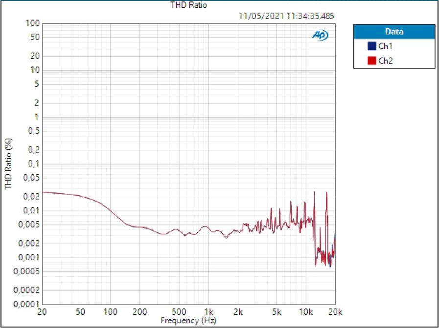The width and height of the screenshot is (439, 328).
Task: Click the 500 frequency axis tick label
Action: point(179,311)
